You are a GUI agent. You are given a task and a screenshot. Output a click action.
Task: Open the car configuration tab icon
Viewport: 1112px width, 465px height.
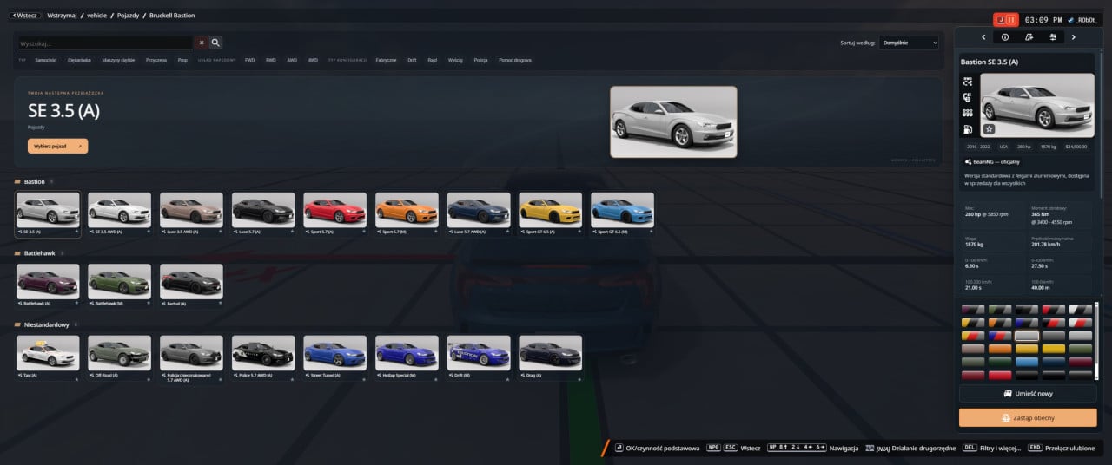[x=1029, y=37]
